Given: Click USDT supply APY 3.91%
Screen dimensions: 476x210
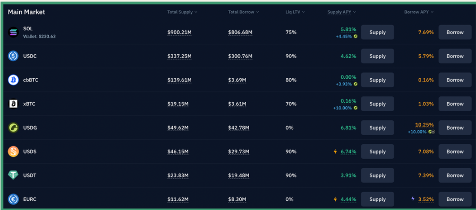Looking at the screenshot, I should pyautogui.click(x=348, y=175).
